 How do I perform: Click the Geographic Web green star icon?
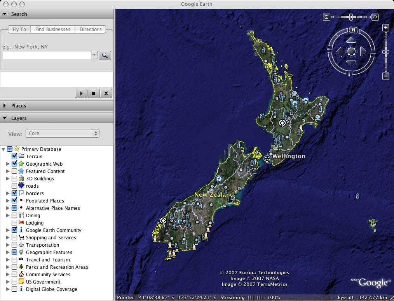coord(21,164)
